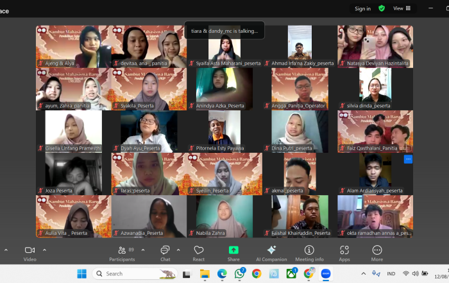The height and width of the screenshot is (283, 449).
Task: Open the View layout menu
Action: pos(402,8)
